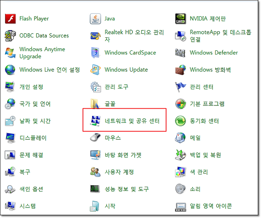Open the Windows Defender wall icon
This screenshot has width=261, height=218.
180,53
